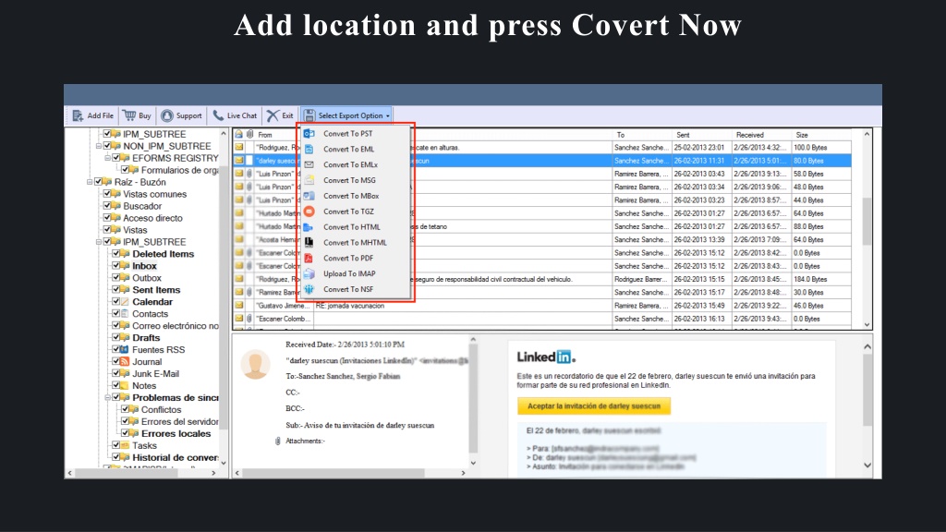The image size is (946, 532).
Task: Toggle the Tasks folder checkbox
Action: 115,445
